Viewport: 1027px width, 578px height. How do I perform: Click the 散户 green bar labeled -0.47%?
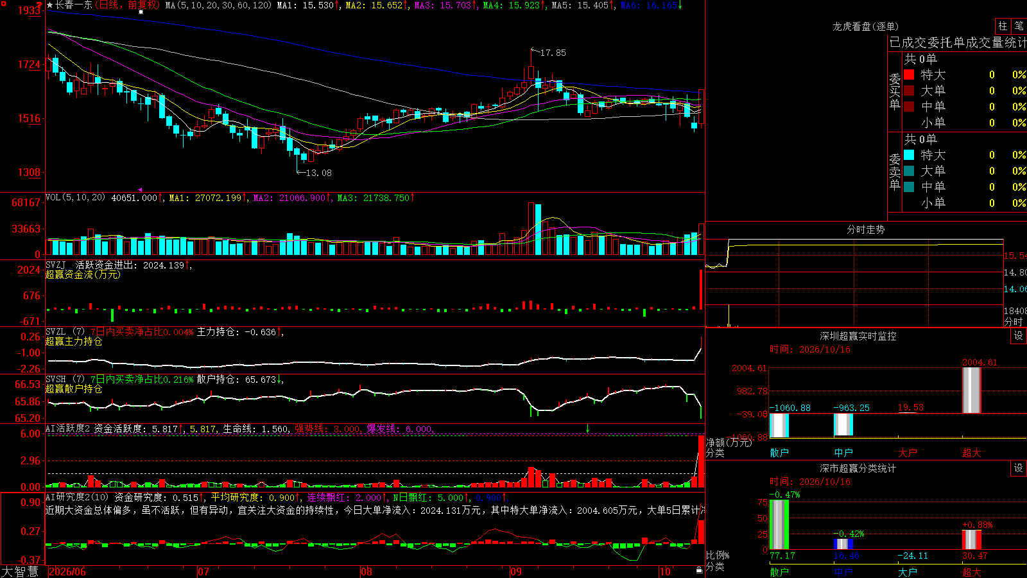[x=779, y=524]
